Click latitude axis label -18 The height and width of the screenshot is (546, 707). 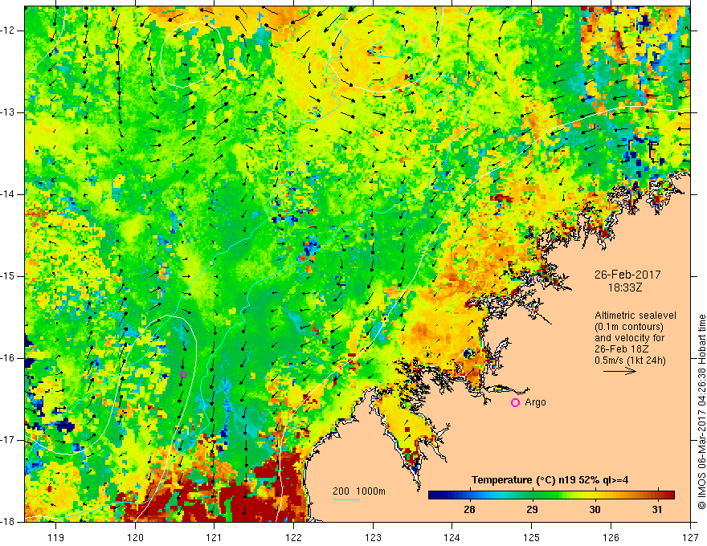(x=9, y=522)
